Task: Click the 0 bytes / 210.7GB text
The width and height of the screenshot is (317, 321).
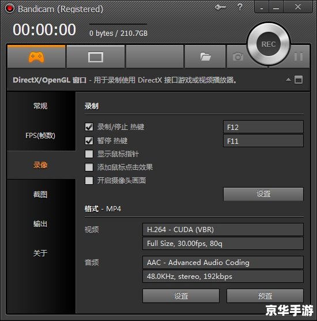Action: pyautogui.click(x=118, y=33)
